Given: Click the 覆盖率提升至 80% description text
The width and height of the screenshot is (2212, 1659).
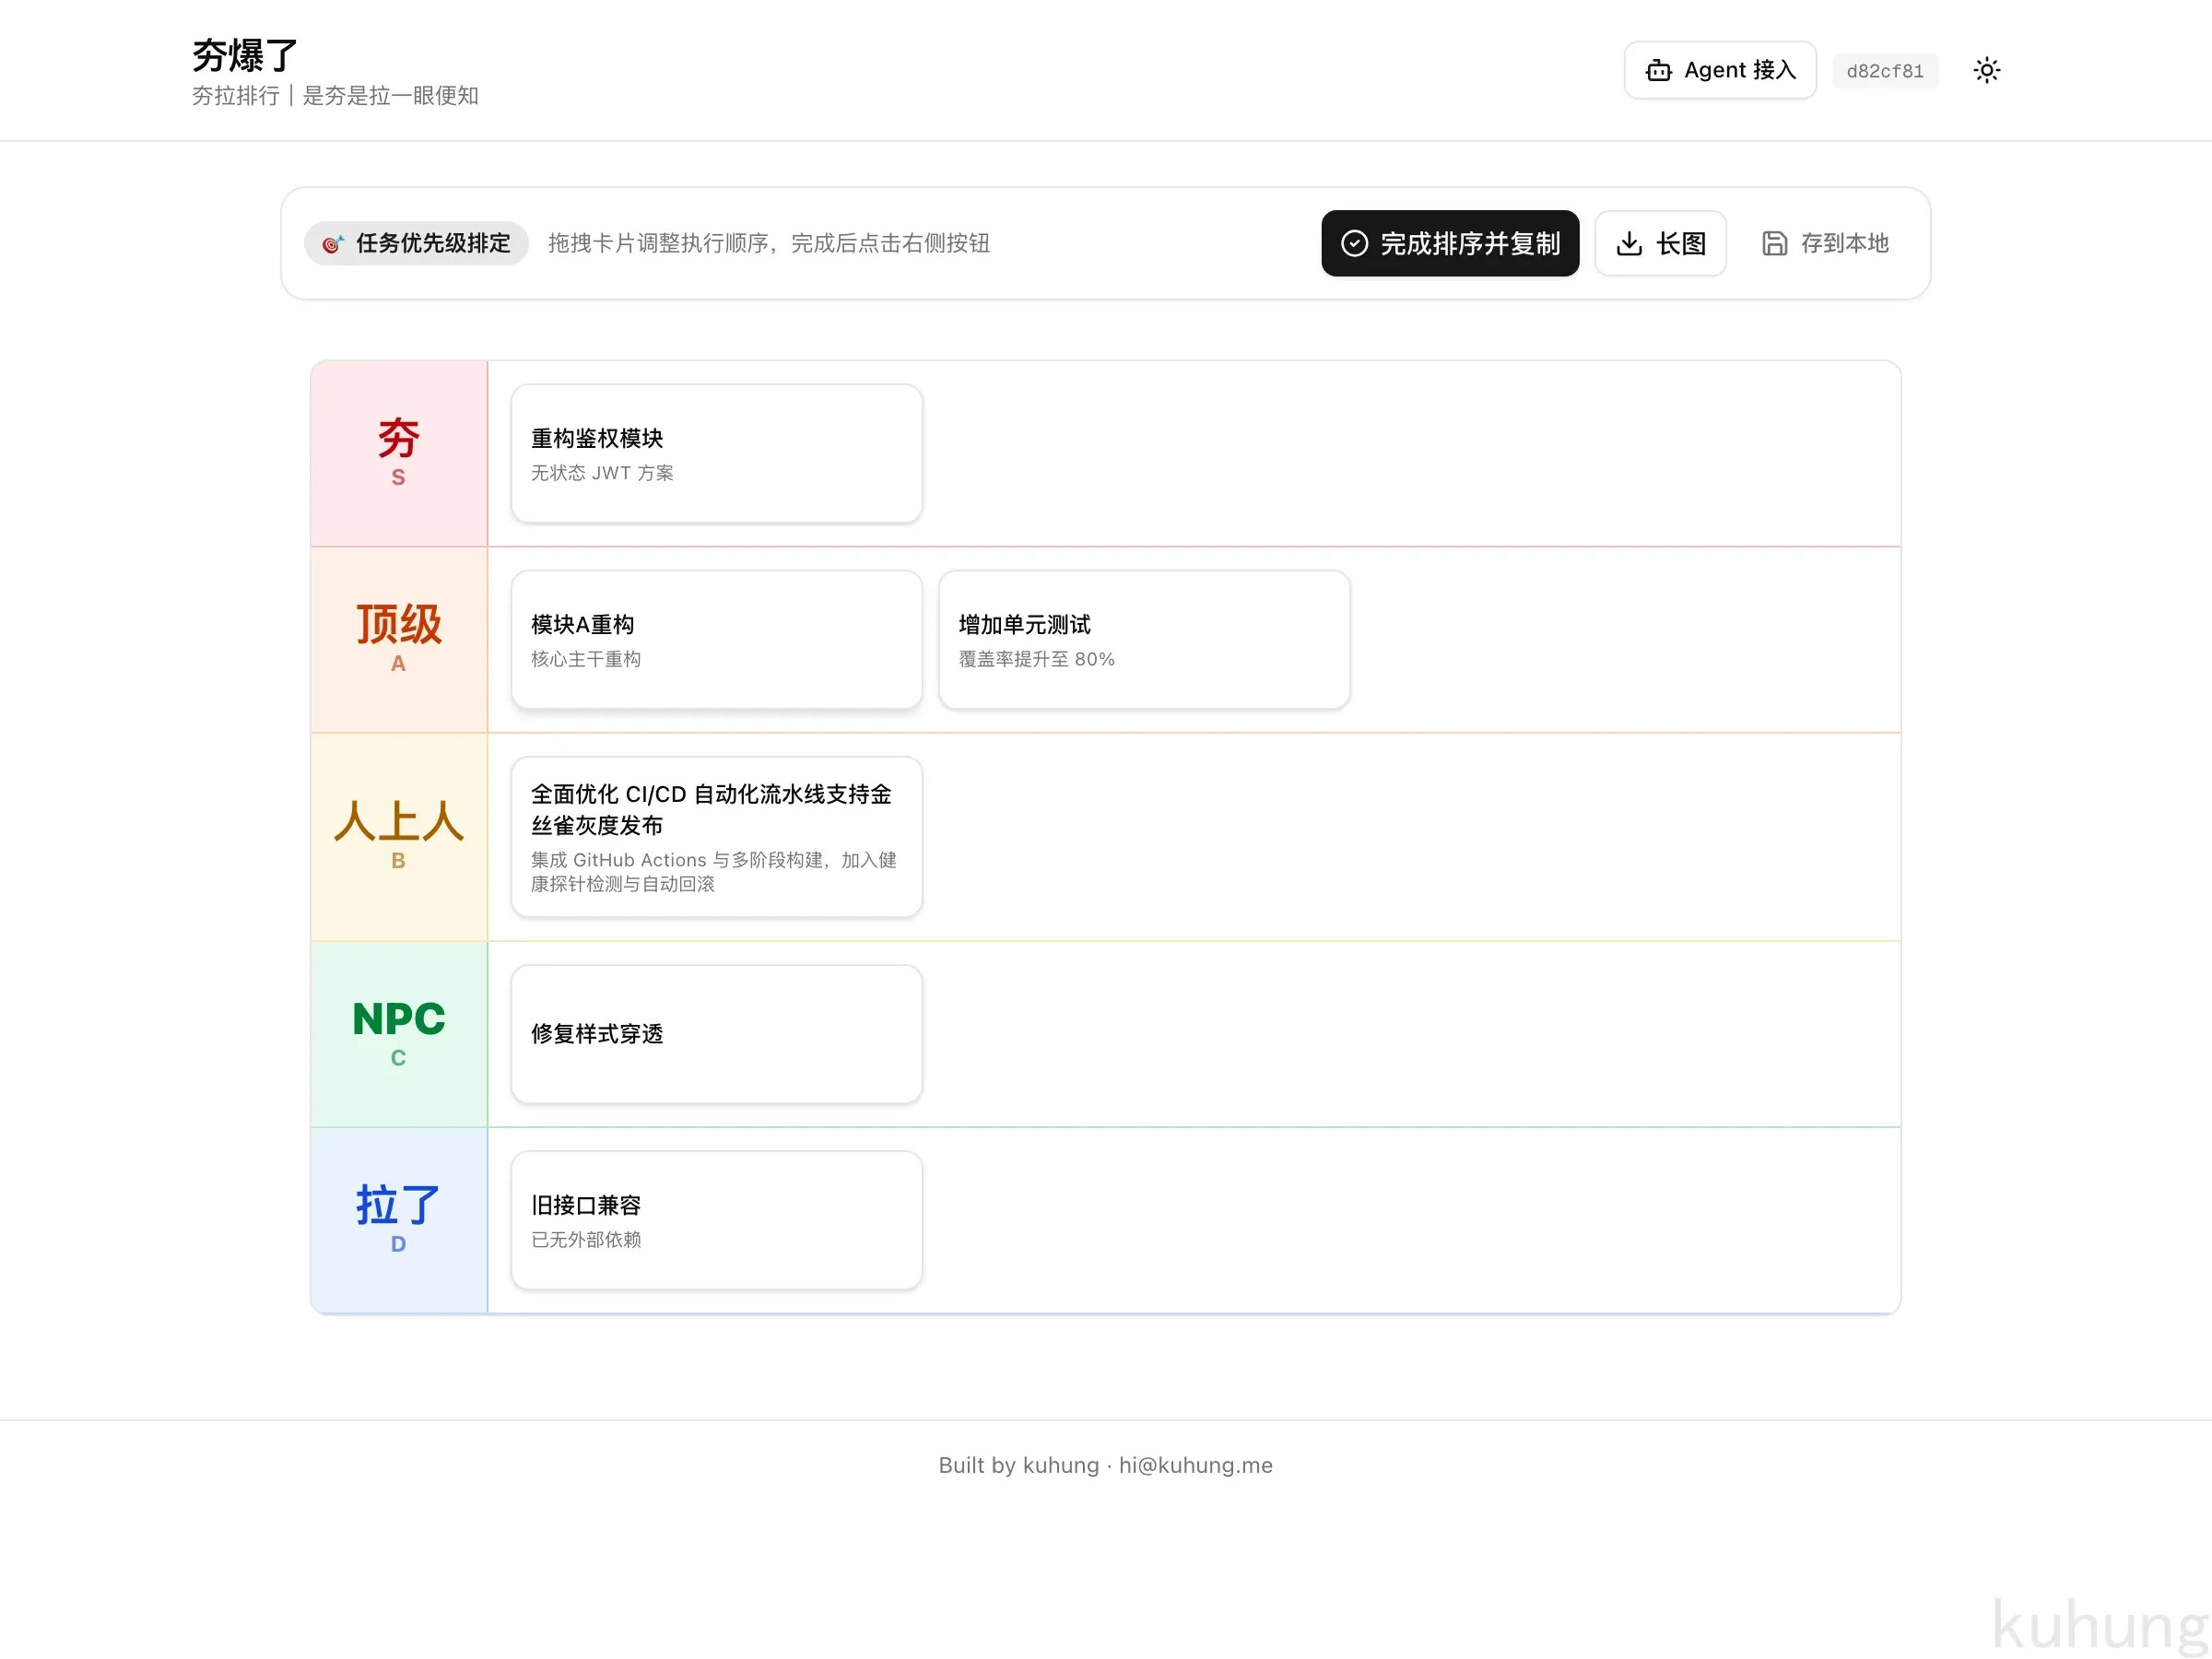Looking at the screenshot, I should coord(1036,658).
